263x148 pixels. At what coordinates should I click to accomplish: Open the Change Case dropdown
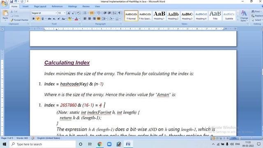[x=64, y=18]
